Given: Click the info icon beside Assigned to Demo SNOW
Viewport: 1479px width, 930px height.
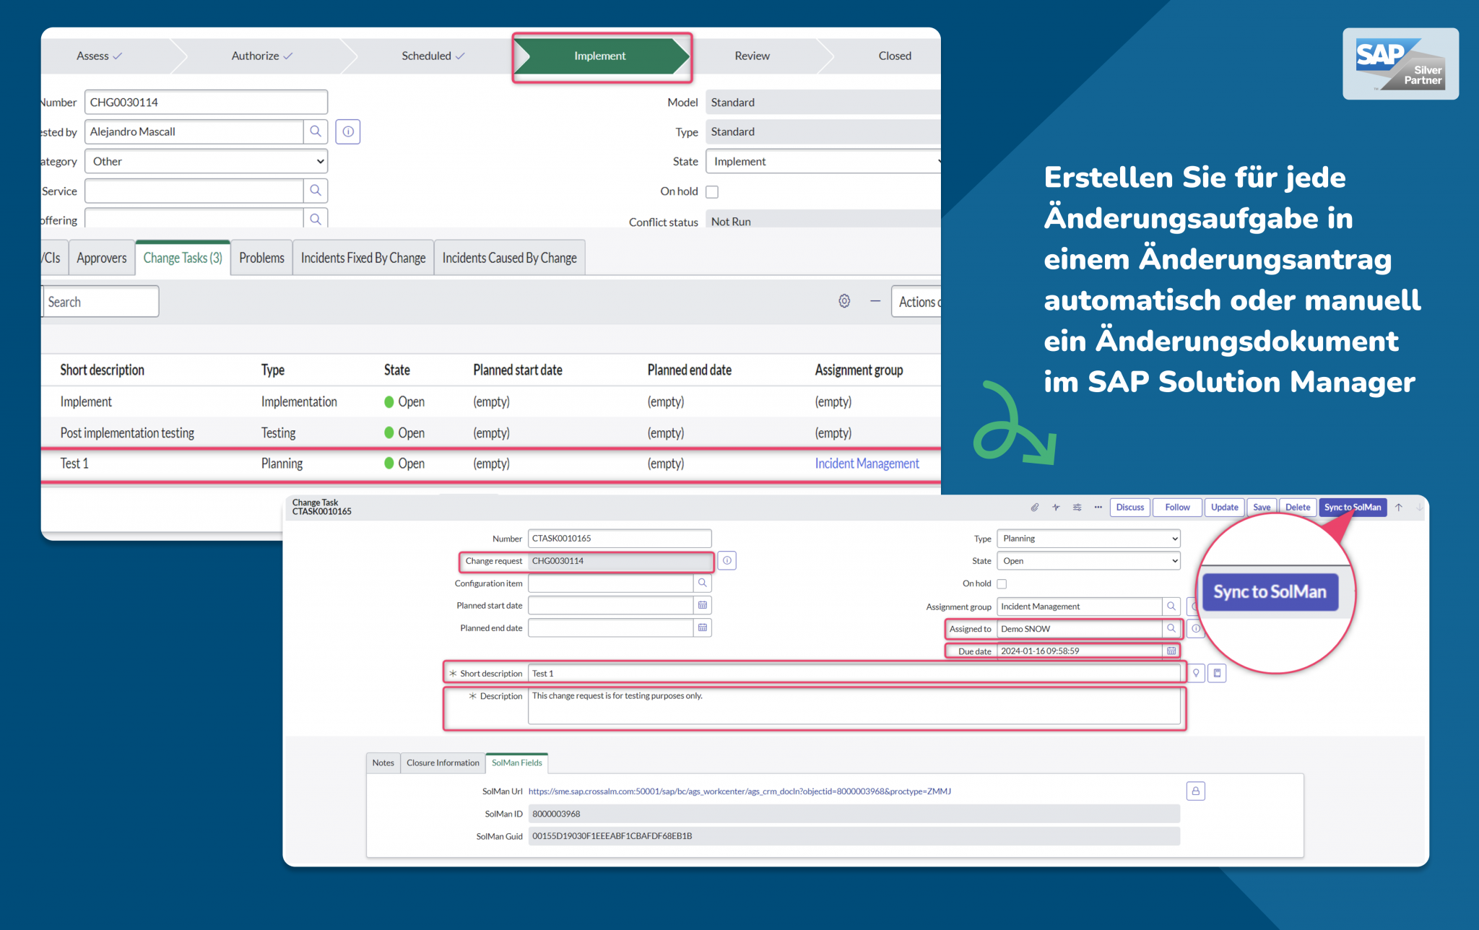Looking at the screenshot, I should (1196, 628).
